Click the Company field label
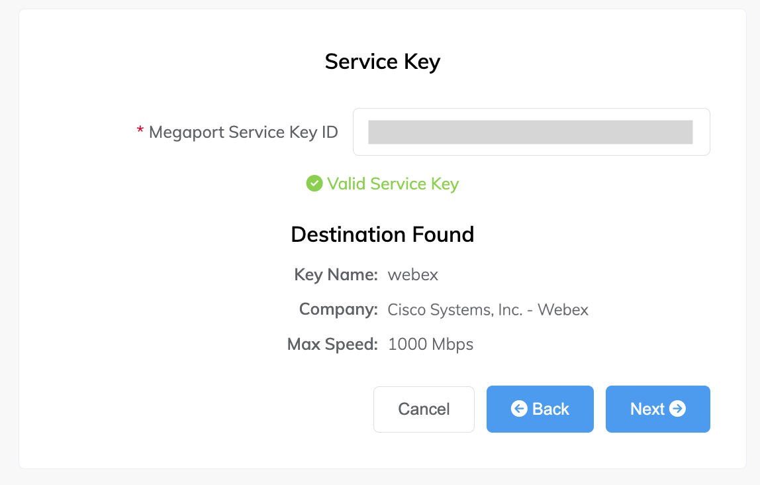Screen dimensions: 760x485 (338, 309)
